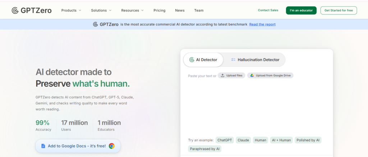Click the Upload files button
The image size is (368, 157).
(x=232, y=76)
